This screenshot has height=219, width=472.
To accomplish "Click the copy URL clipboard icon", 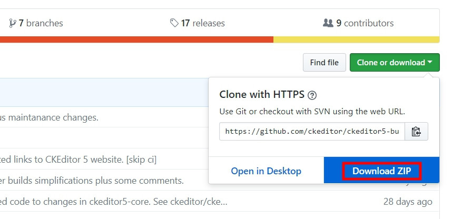I will click(x=416, y=132).
